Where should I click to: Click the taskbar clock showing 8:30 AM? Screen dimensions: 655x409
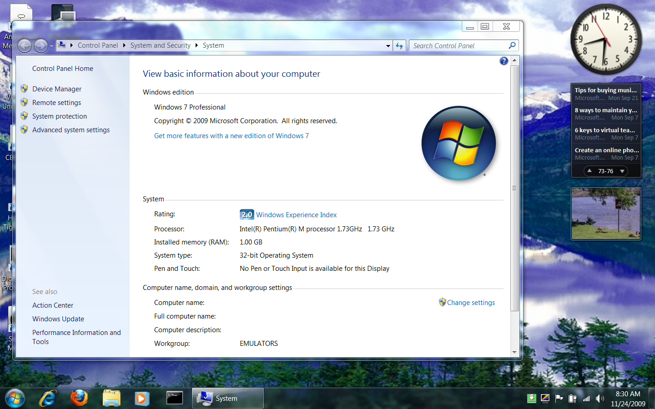click(x=628, y=399)
